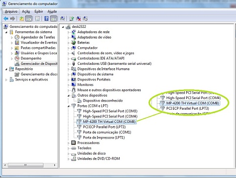Click the Help question mark toolbar icon
The width and height of the screenshot is (236, 178).
click(x=46, y=19)
